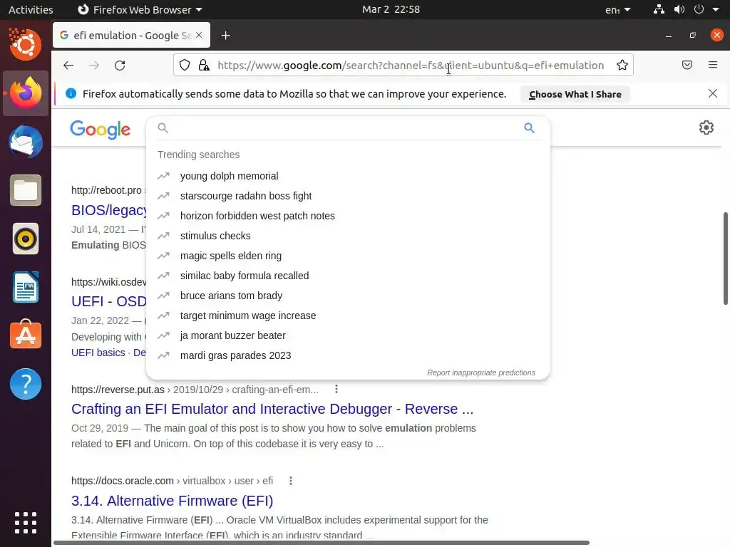Open Files from the dock

(x=26, y=190)
